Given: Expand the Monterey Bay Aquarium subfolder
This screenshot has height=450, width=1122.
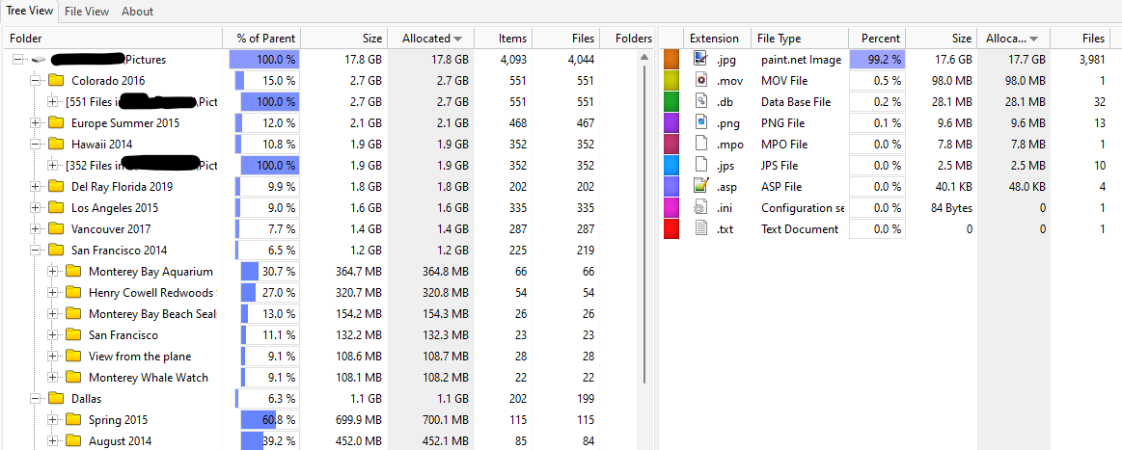Looking at the screenshot, I should (52, 272).
